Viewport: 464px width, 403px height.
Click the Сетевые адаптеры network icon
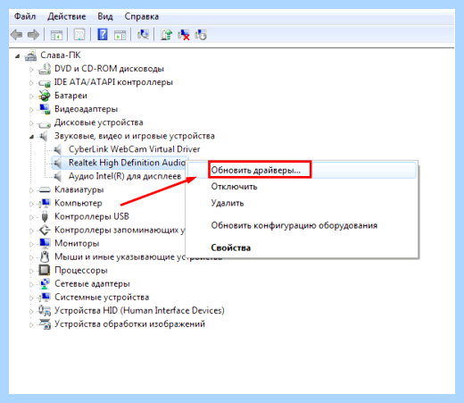pyautogui.click(x=45, y=283)
